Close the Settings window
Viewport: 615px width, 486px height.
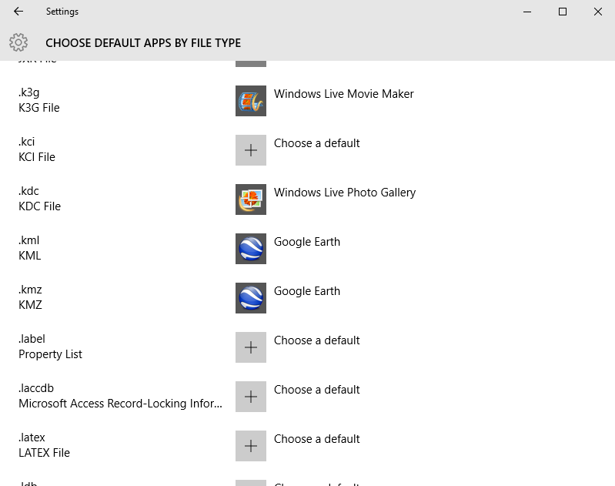[598, 12]
